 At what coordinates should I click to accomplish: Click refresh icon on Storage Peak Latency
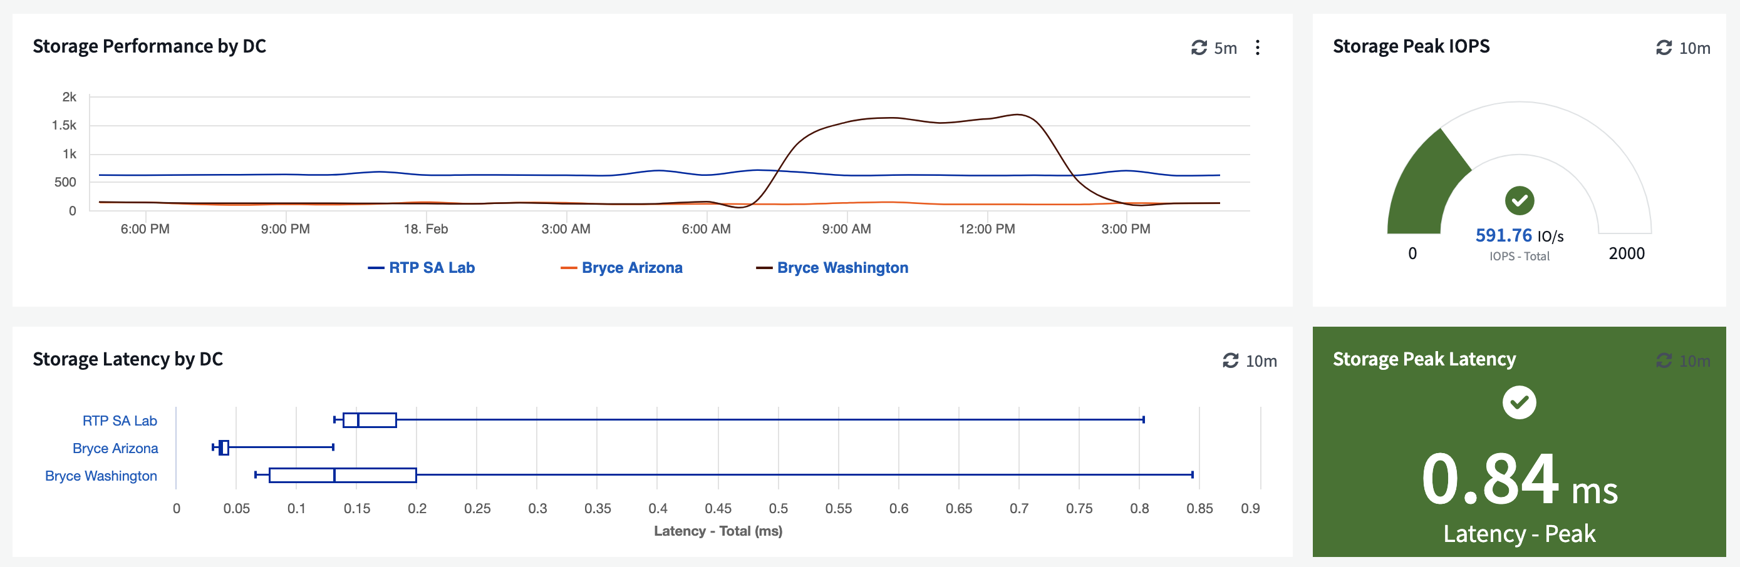click(1664, 361)
